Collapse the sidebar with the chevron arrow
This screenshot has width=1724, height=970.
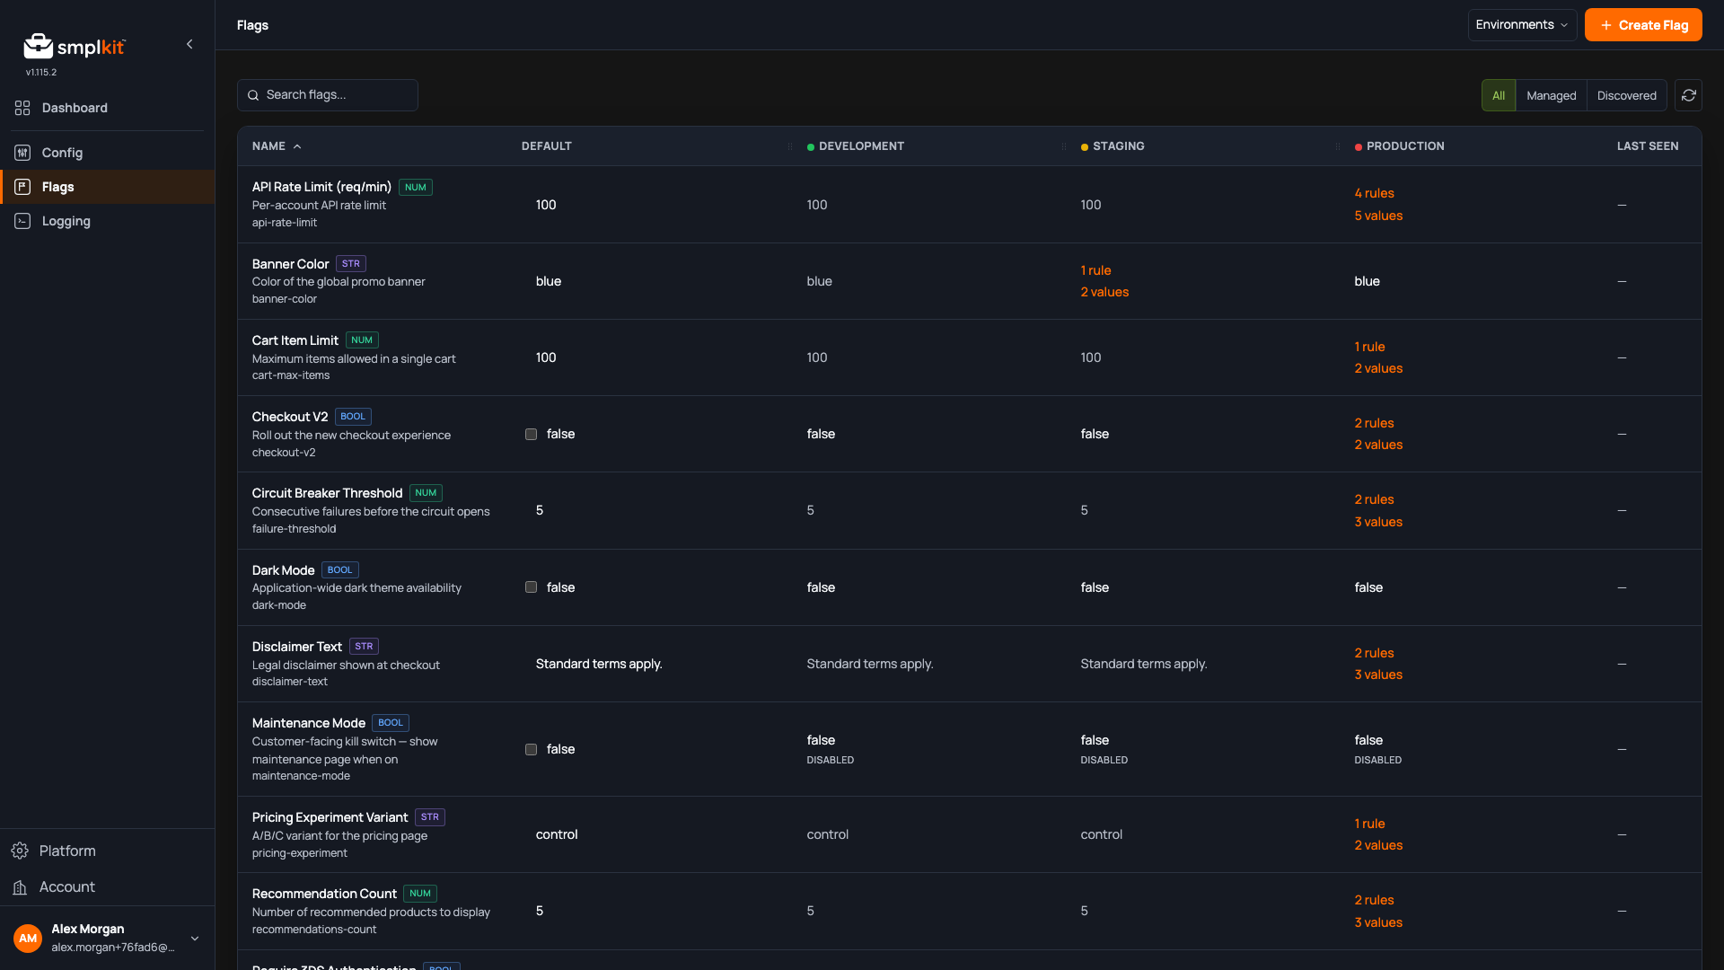[x=189, y=44]
